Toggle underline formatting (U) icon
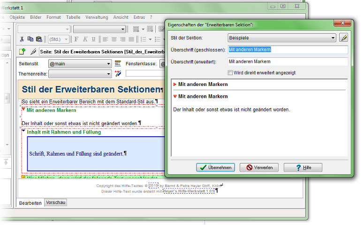This screenshot has width=364, height=225. coord(94,39)
